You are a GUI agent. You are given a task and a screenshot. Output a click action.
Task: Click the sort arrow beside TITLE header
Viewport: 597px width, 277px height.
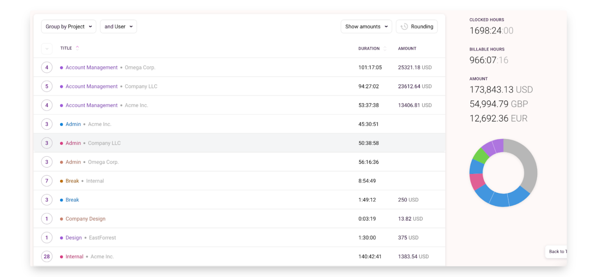click(76, 47)
